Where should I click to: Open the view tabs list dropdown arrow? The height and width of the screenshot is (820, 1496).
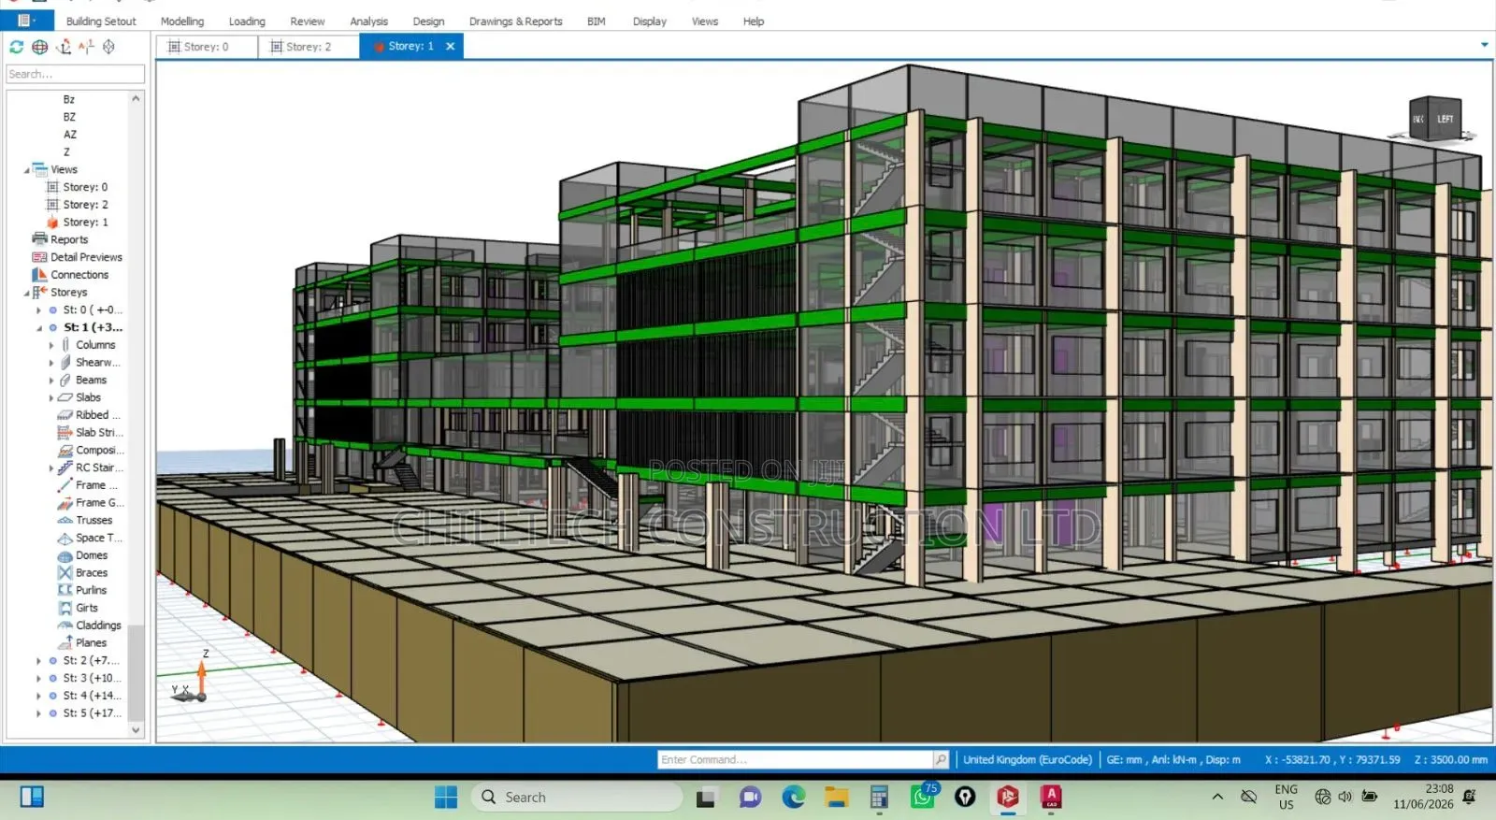(x=1484, y=45)
